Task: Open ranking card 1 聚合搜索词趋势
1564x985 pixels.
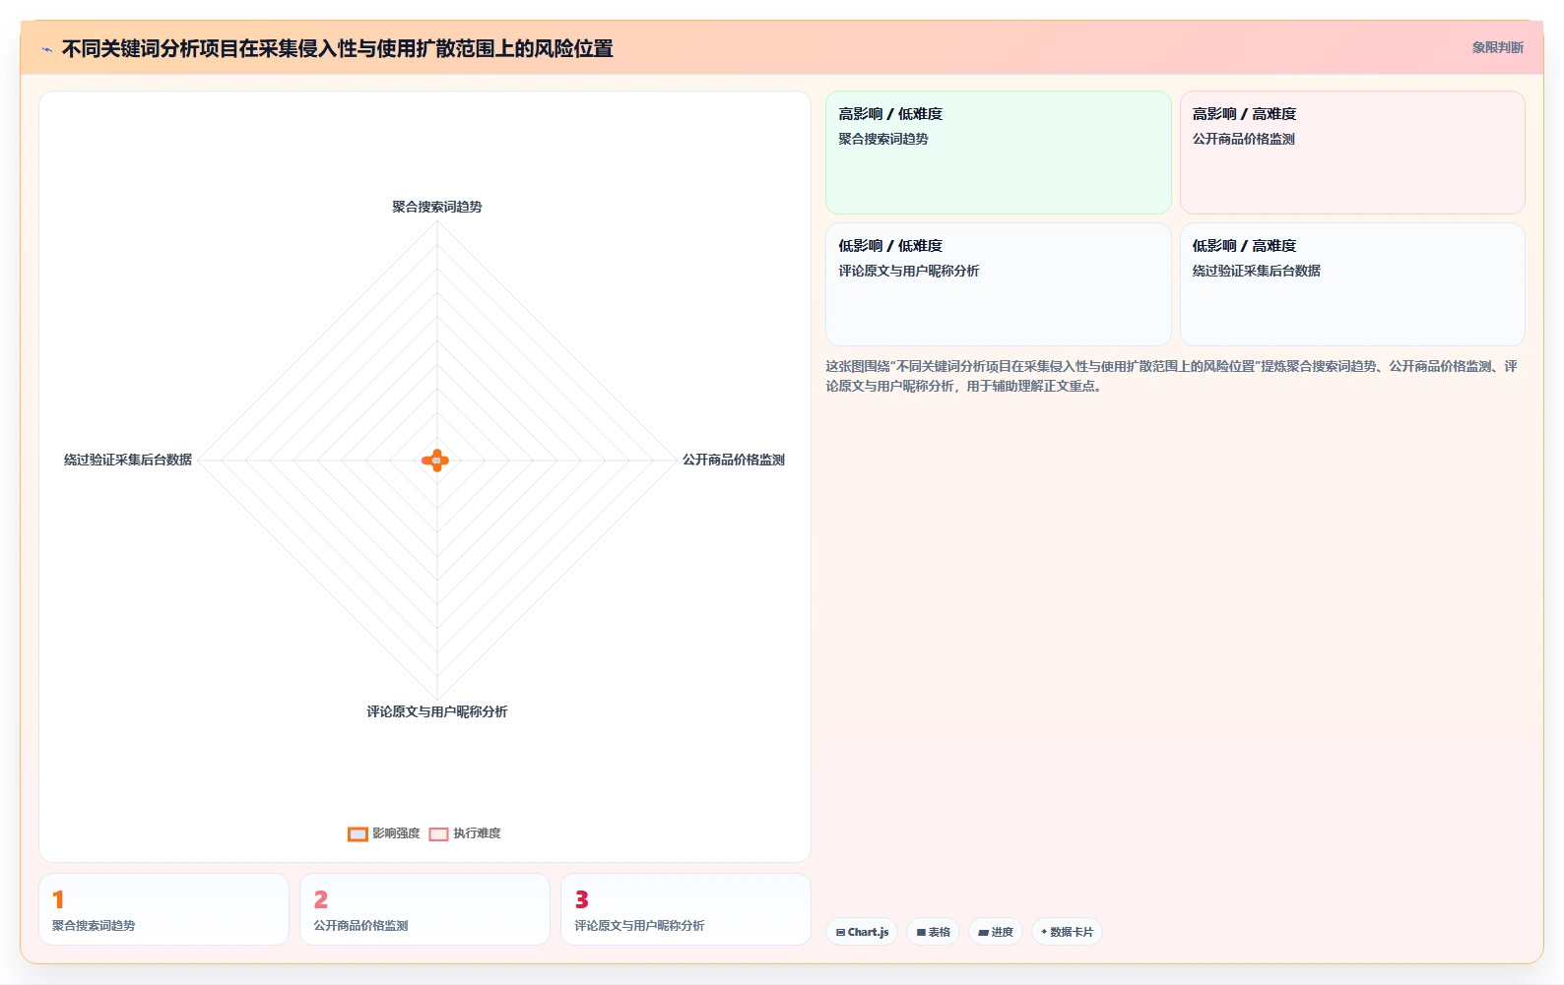Action: point(164,909)
